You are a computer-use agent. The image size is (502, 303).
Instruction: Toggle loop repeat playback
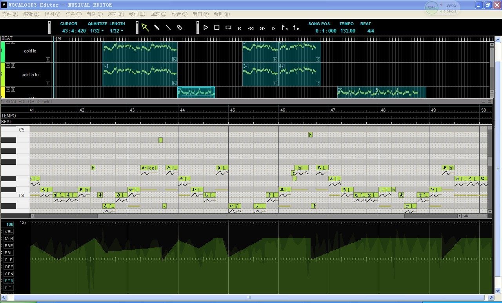[x=228, y=27]
